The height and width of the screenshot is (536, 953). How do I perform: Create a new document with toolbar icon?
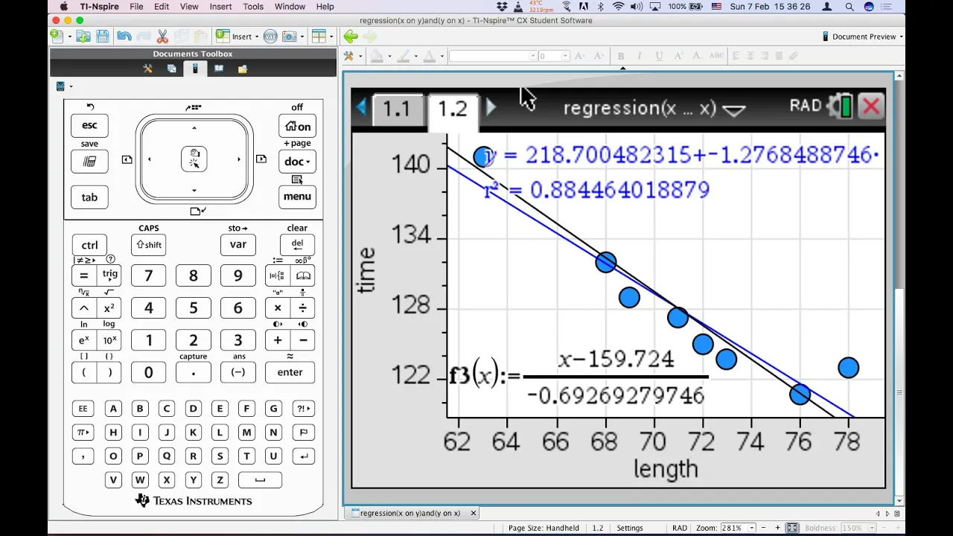coord(57,36)
